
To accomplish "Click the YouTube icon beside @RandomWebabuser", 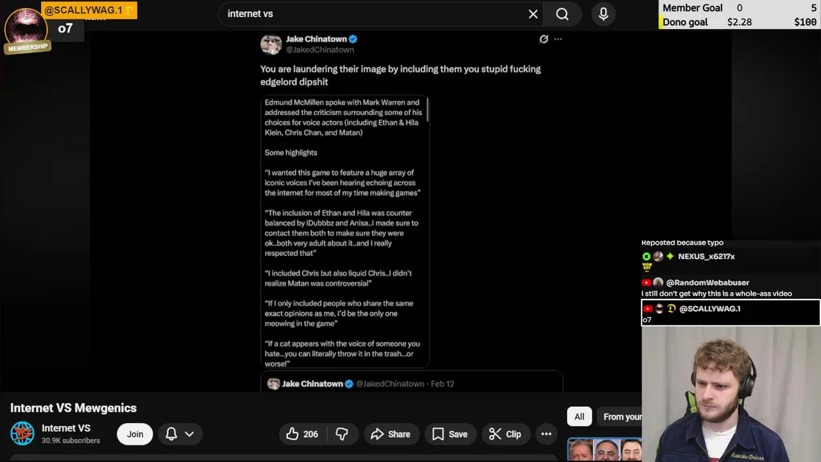I will click(x=647, y=282).
